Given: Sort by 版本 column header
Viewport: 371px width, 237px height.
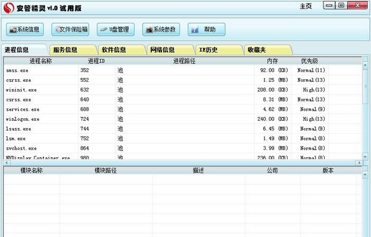Looking at the screenshot, I should point(328,170).
